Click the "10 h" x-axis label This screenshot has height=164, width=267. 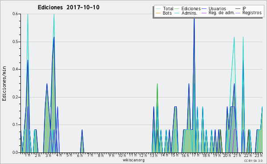(x=122, y=155)
